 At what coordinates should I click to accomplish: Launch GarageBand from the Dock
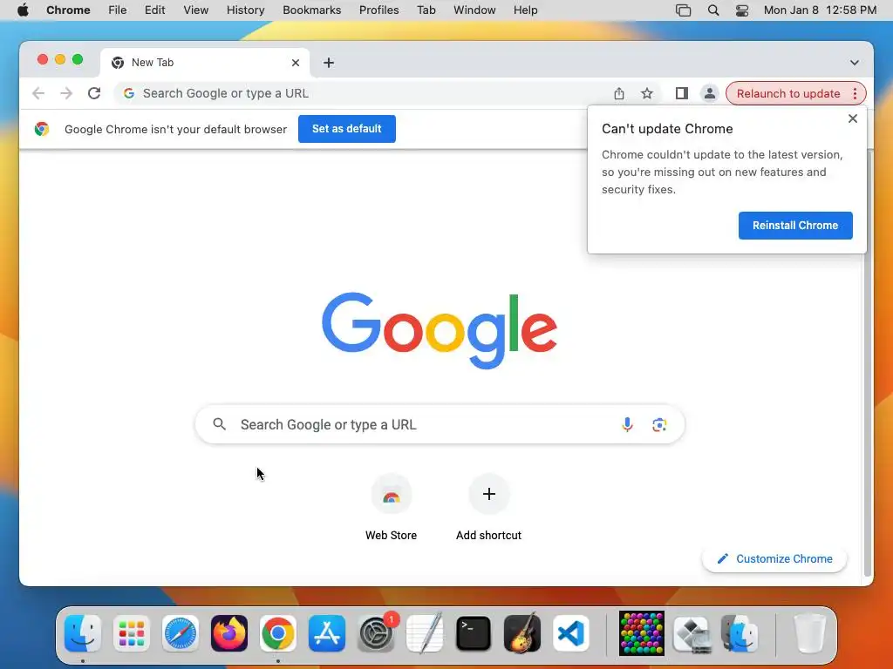(522, 633)
